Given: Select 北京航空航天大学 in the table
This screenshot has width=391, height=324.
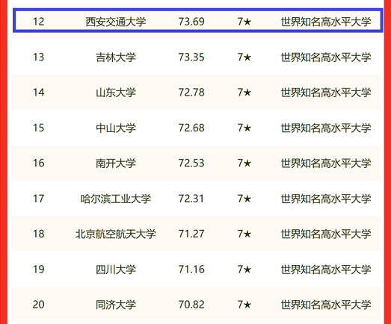Looking at the screenshot, I should (x=116, y=234).
